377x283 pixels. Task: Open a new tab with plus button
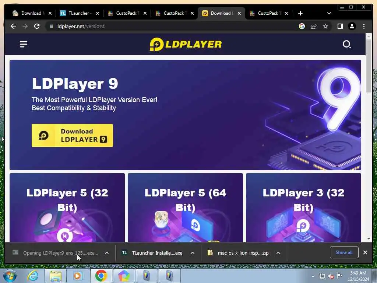click(x=300, y=13)
